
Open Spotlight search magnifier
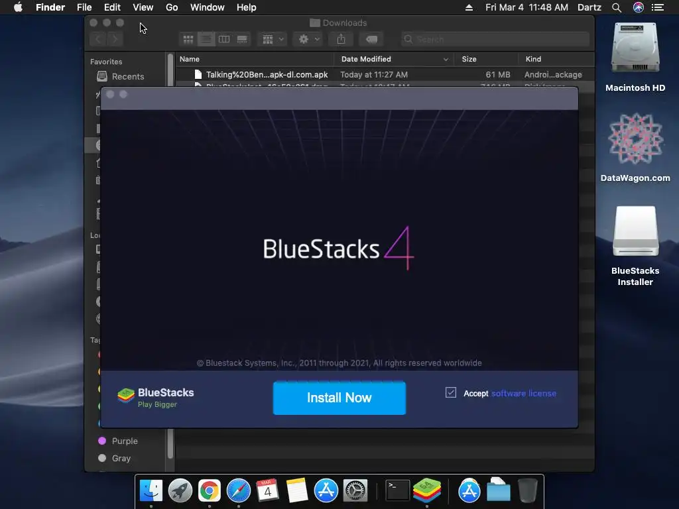(x=617, y=7)
